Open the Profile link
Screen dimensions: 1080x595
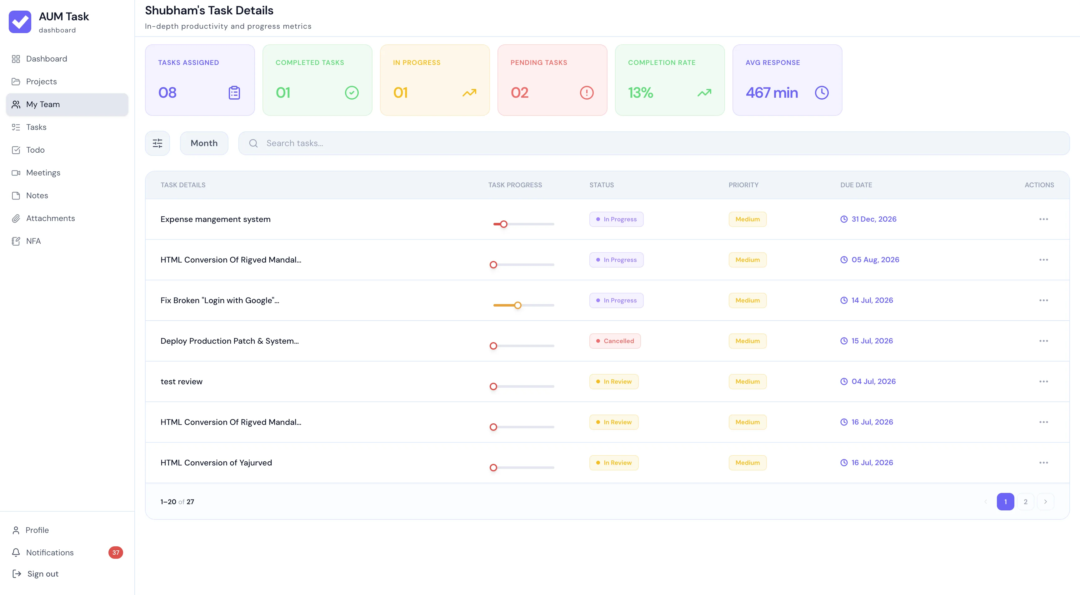click(x=31, y=530)
